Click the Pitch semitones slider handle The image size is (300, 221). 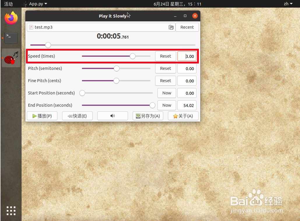[117, 68]
